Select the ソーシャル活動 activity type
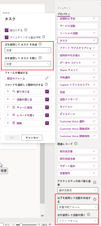 (78, 33)
